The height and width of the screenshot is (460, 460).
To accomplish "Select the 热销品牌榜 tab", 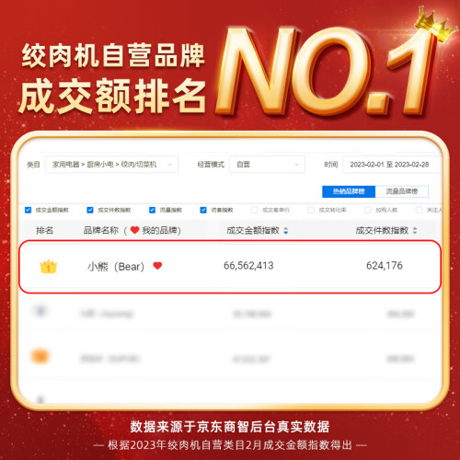I will point(349,191).
